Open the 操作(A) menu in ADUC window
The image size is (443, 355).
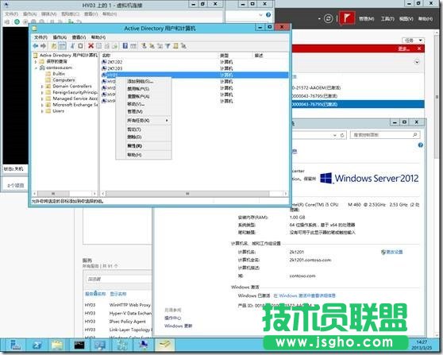click(60, 37)
